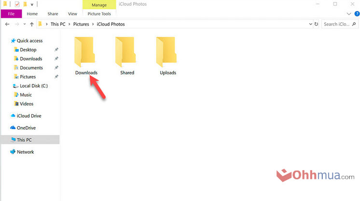Click the pin icon beside Desktop
The width and height of the screenshot is (360, 201).
point(56,50)
